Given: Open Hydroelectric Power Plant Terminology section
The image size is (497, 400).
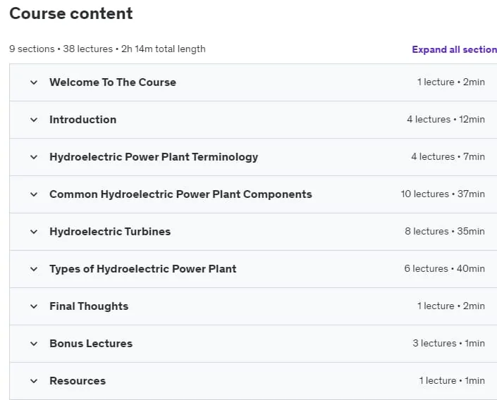Looking at the screenshot, I should pos(154,157).
